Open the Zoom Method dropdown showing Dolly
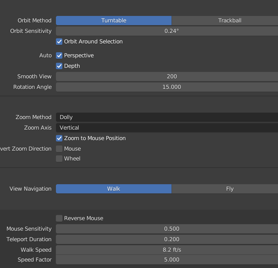Screen dimensions: 278x268 tap(166, 117)
